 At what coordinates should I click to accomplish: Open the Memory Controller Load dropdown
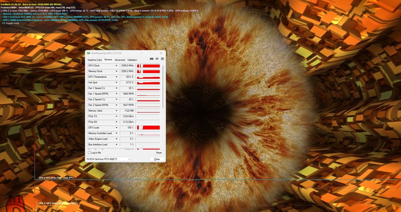click(x=116, y=133)
